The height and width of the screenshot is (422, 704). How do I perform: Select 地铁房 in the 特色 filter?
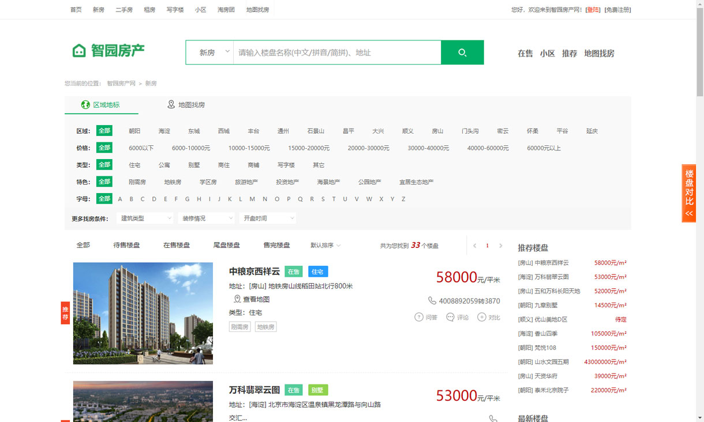coord(173,182)
